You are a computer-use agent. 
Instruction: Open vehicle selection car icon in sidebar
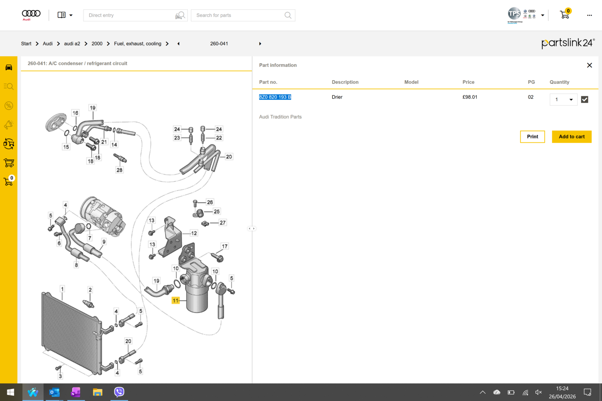click(x=8, y=67)
